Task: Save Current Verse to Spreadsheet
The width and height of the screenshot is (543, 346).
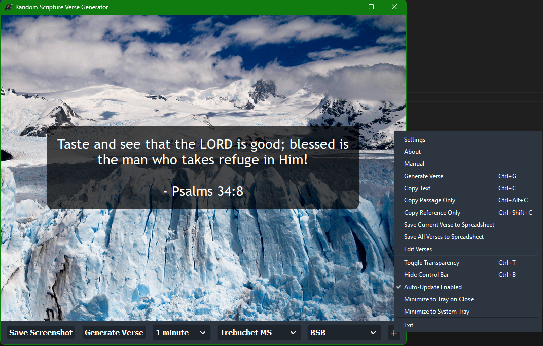Action: point(449,224)
